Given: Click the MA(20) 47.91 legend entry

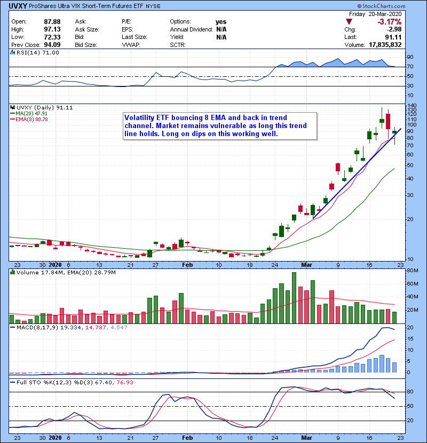Looking at the screenshot, I should click(28, 114).
